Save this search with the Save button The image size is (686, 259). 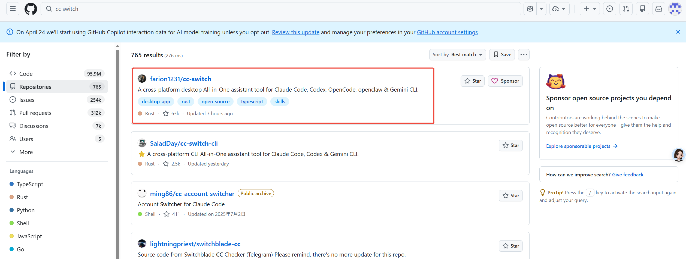[502, 55]
